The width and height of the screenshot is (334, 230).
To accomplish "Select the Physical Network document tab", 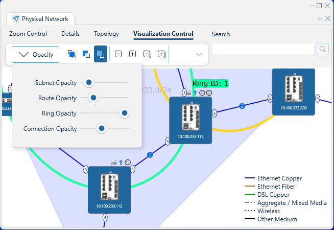I will point(40,19).
